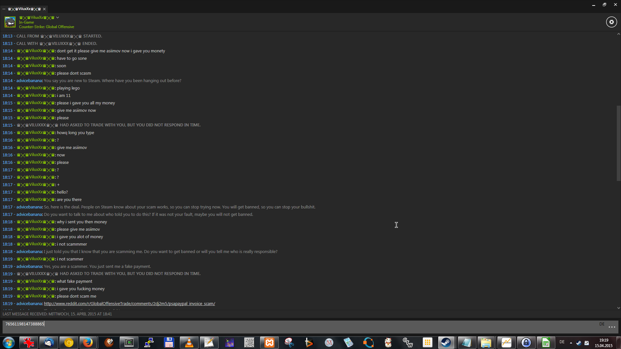The image size is (621, 349).
Task: Click the message input field
Action: 291,326
